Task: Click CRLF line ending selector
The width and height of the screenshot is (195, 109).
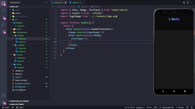Action: tap(155, 107)
